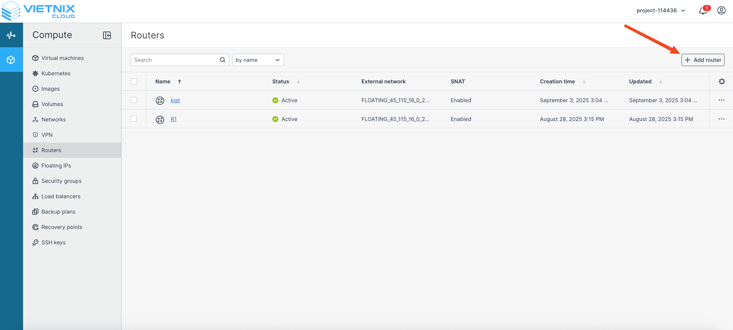The width and height of the screenshot is (733, 330).
Task: Open the three-dot menu for R1 router
Action: tap(721, 119)
